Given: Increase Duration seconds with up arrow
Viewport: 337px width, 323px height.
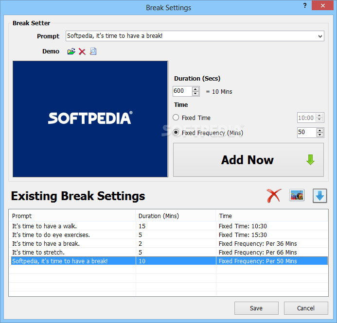Looking at the screenshot, I should click(195, 89).
